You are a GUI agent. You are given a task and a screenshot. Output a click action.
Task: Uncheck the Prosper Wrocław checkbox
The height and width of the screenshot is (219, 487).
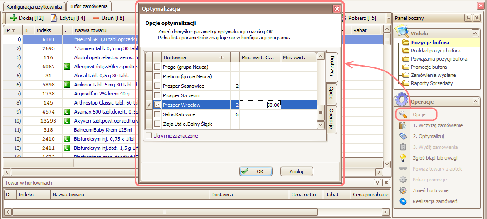tap(157, 105)
